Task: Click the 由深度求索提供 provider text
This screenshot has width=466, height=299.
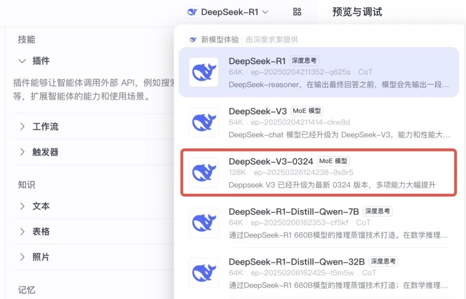Action: [x=272, y=40]
